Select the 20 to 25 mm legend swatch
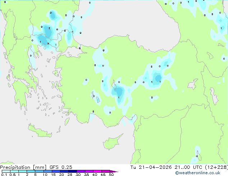Image resolution: width=228 pixels, height=176 pixels. coord(64,171)
